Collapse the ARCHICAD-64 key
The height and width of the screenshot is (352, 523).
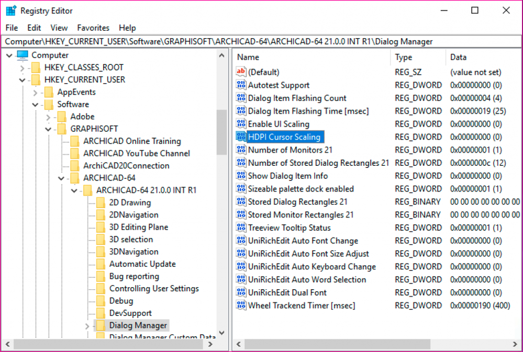[61, 178]
